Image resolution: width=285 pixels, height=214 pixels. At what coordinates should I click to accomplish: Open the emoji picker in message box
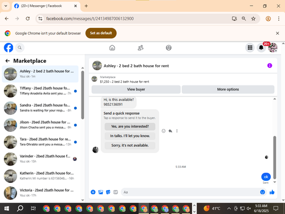263,192
